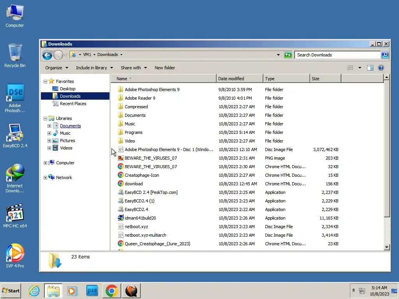Viewport: 399px width, 299px height.
Task: Open the Include in library menu
Action: pyautogui.click(x=94, y=68)
